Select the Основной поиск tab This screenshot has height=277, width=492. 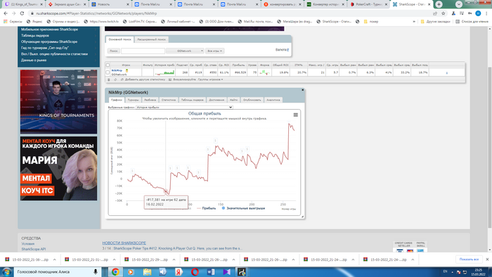click(x=120, y=39)
